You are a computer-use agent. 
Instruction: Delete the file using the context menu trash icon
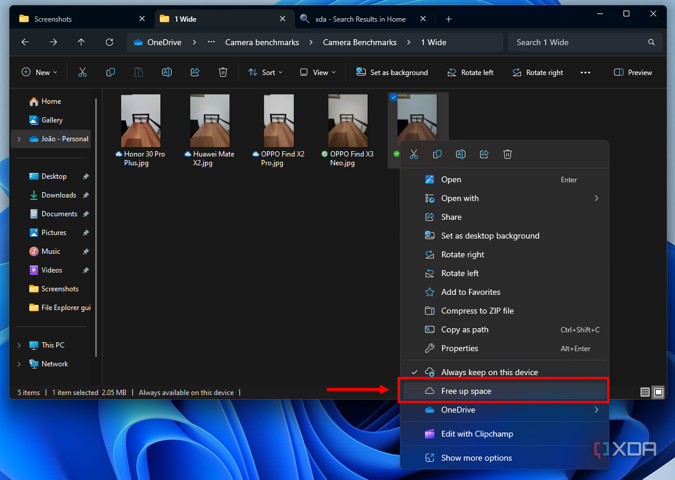(507, 154)
